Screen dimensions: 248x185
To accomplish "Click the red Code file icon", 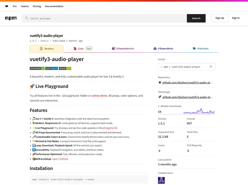I will pos(75,48).
